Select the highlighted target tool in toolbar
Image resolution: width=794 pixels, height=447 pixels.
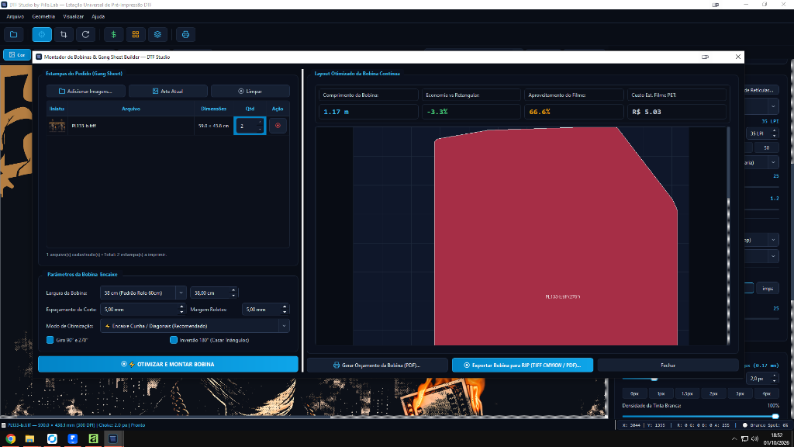pos(42,34)
